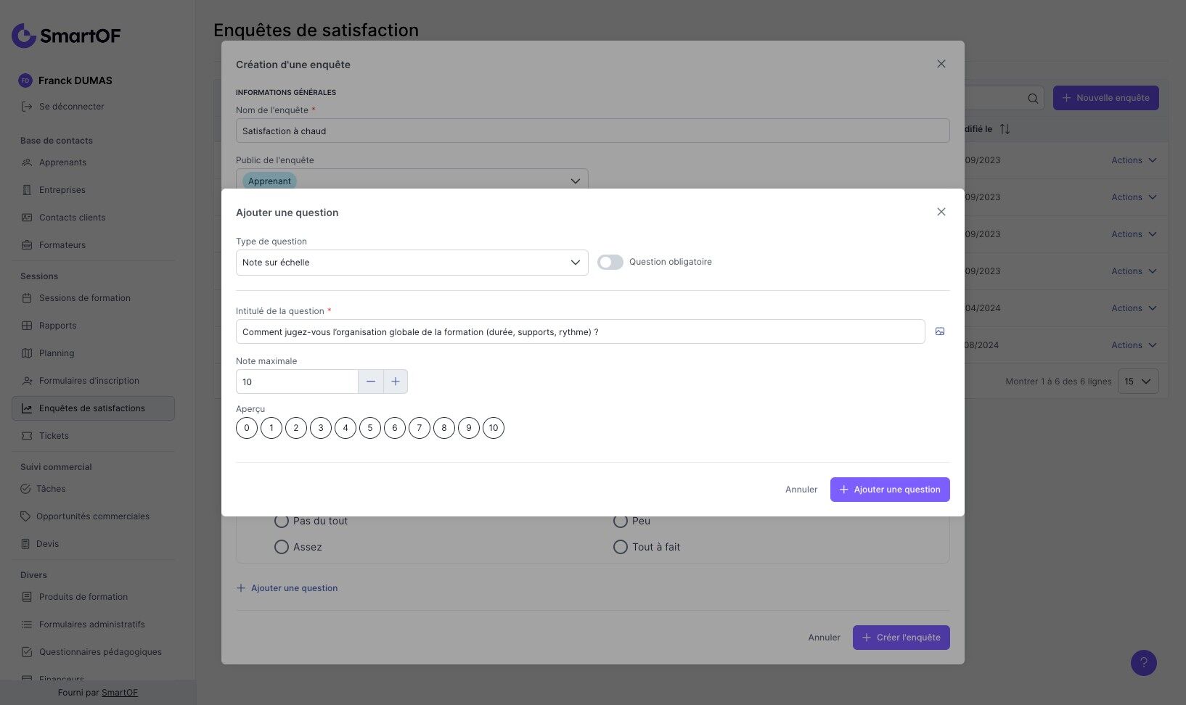1186x705 pixels.
Task: Select the 'Tout à fait' radio option
Action: pos(621,547)
